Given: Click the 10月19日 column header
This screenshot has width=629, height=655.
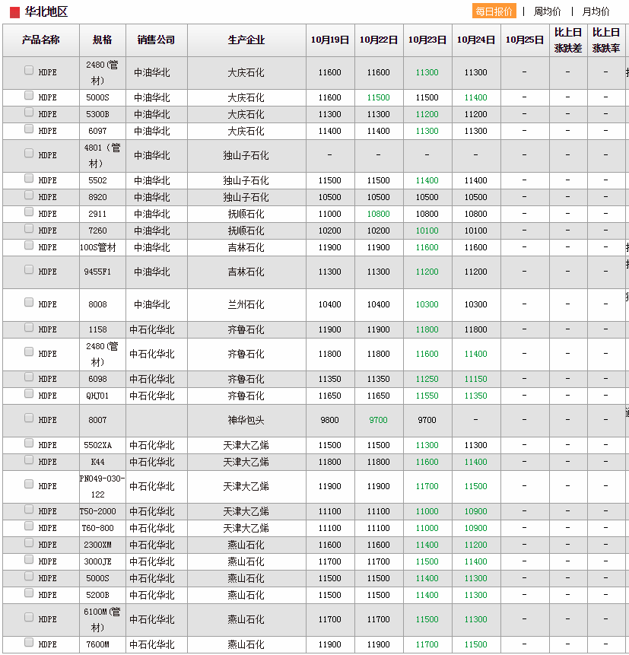Looking at the screenshot, I should click(x=330, y=40).
